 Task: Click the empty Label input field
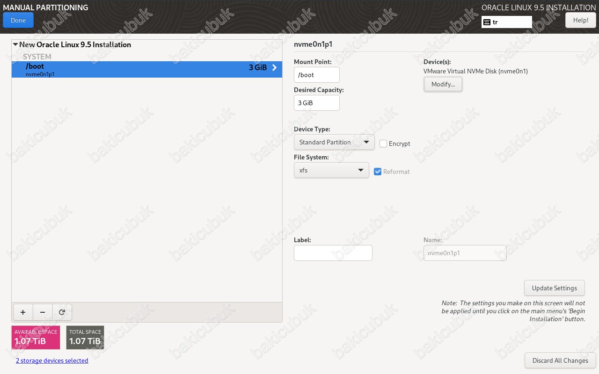[333, 253]
